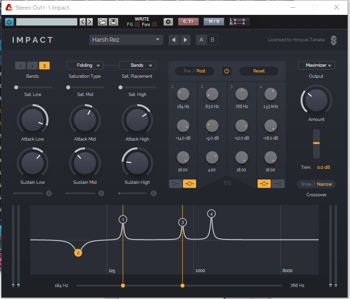
Task: Click the Attack Mid knob
Action: 85,120
